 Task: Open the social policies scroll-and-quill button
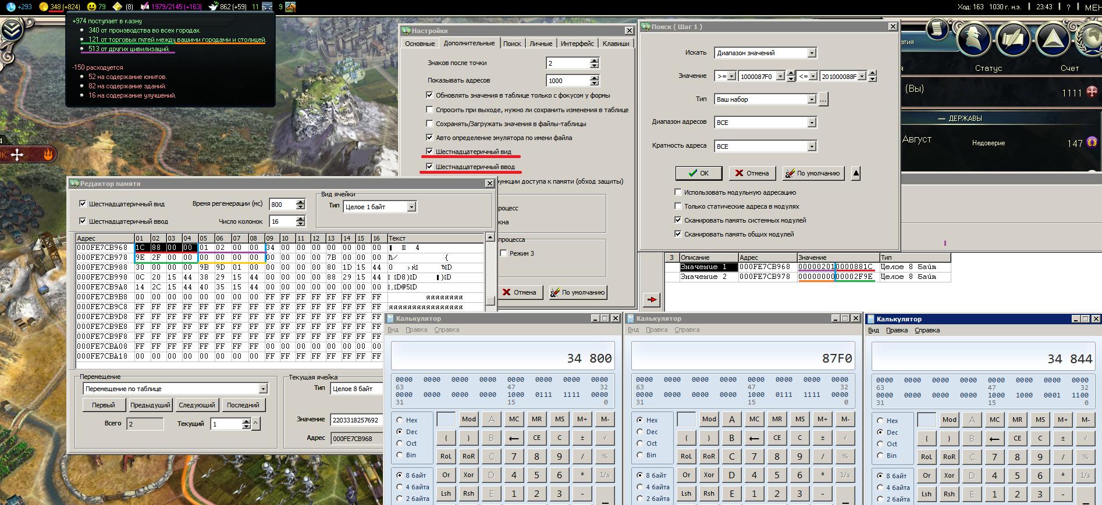(x=1013, y=38)
